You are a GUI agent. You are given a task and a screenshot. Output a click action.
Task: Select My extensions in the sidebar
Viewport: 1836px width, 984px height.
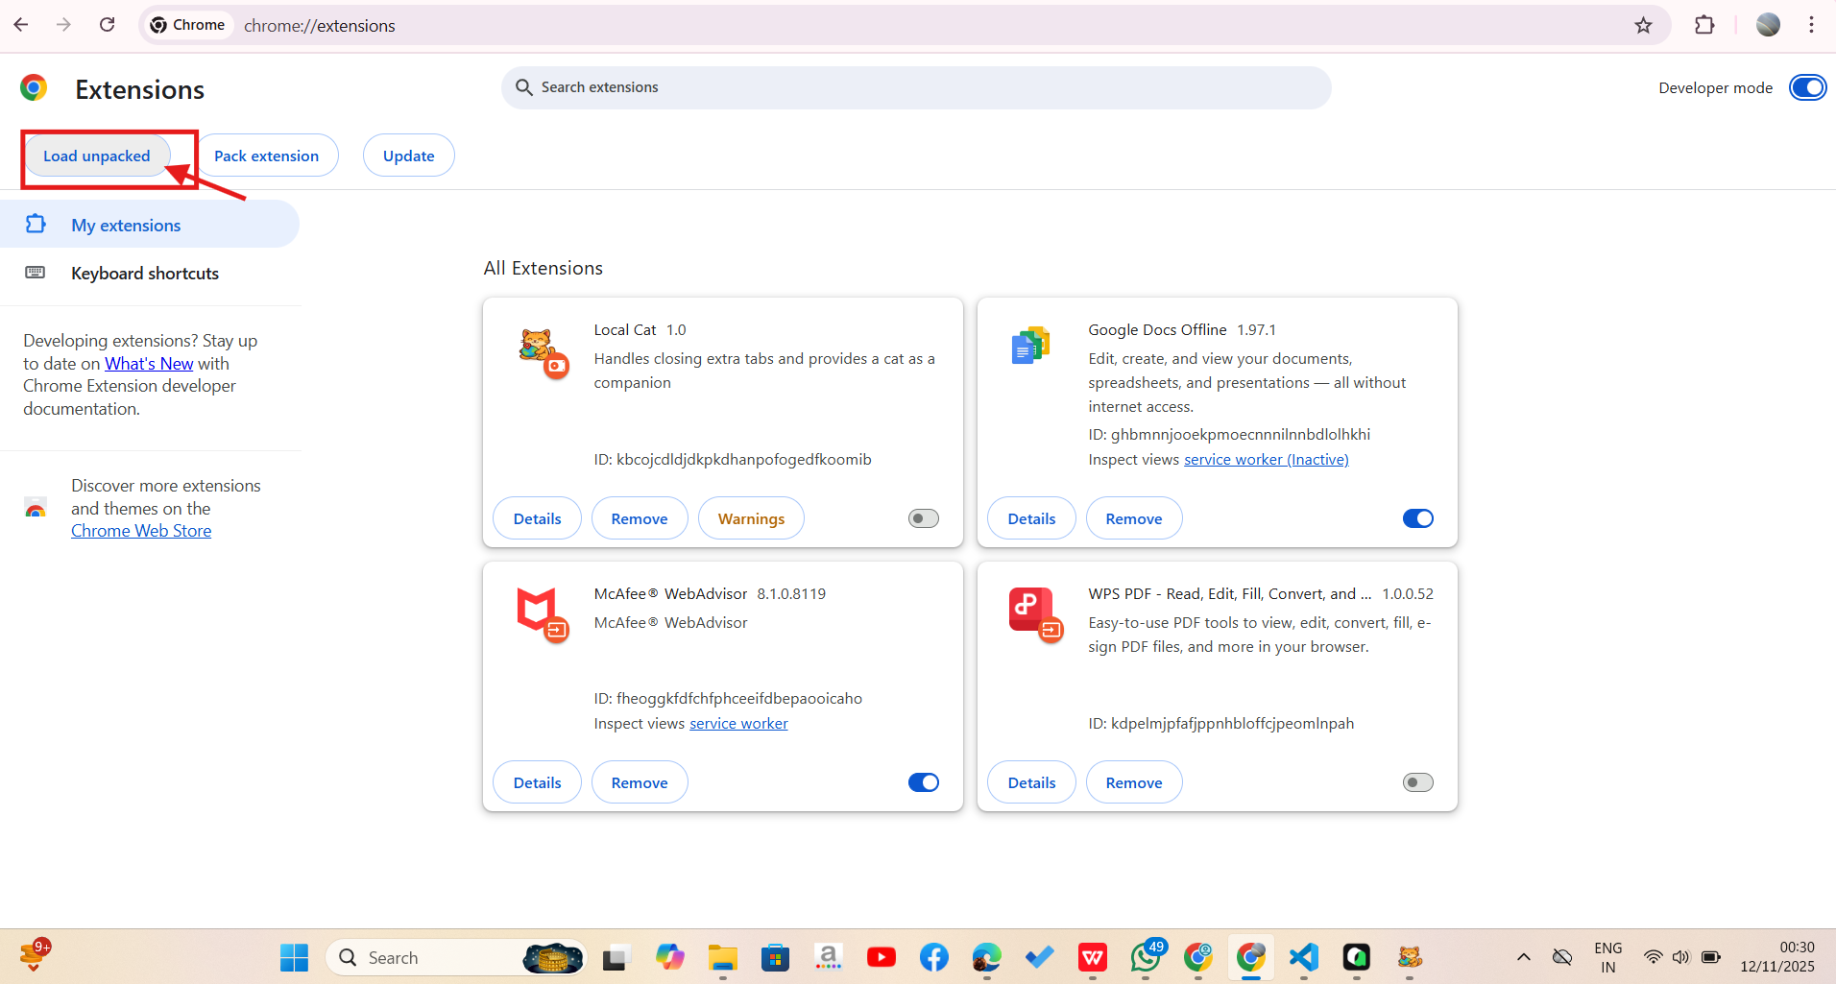click(x=125, y=224)
